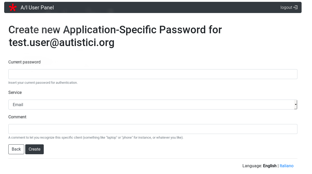Click the password authentication hint text
The image size is (312, 174).
click(x=43, y=83)
